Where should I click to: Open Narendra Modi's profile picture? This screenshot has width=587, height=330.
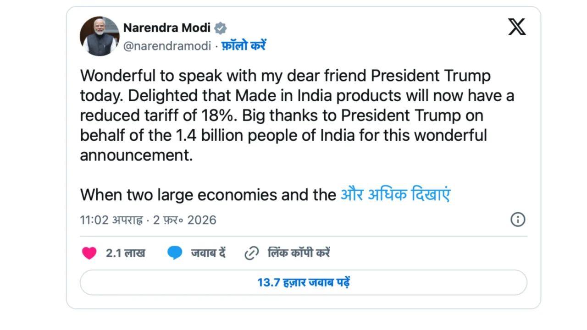(x=100, y=36)
